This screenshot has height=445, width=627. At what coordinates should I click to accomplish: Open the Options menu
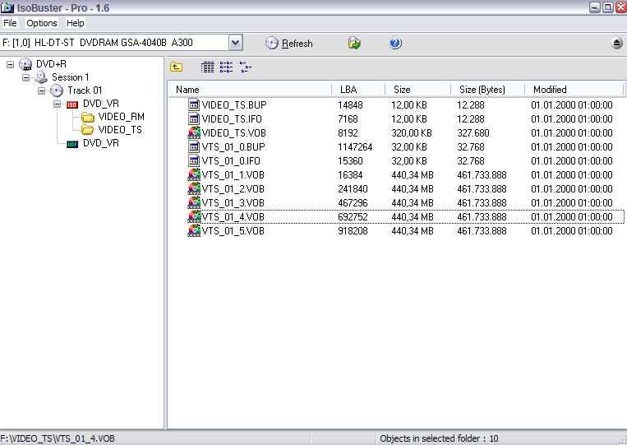42,23
